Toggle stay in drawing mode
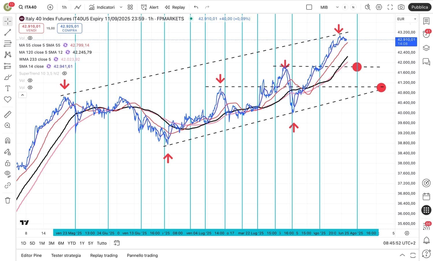 (x=8, y=152)
